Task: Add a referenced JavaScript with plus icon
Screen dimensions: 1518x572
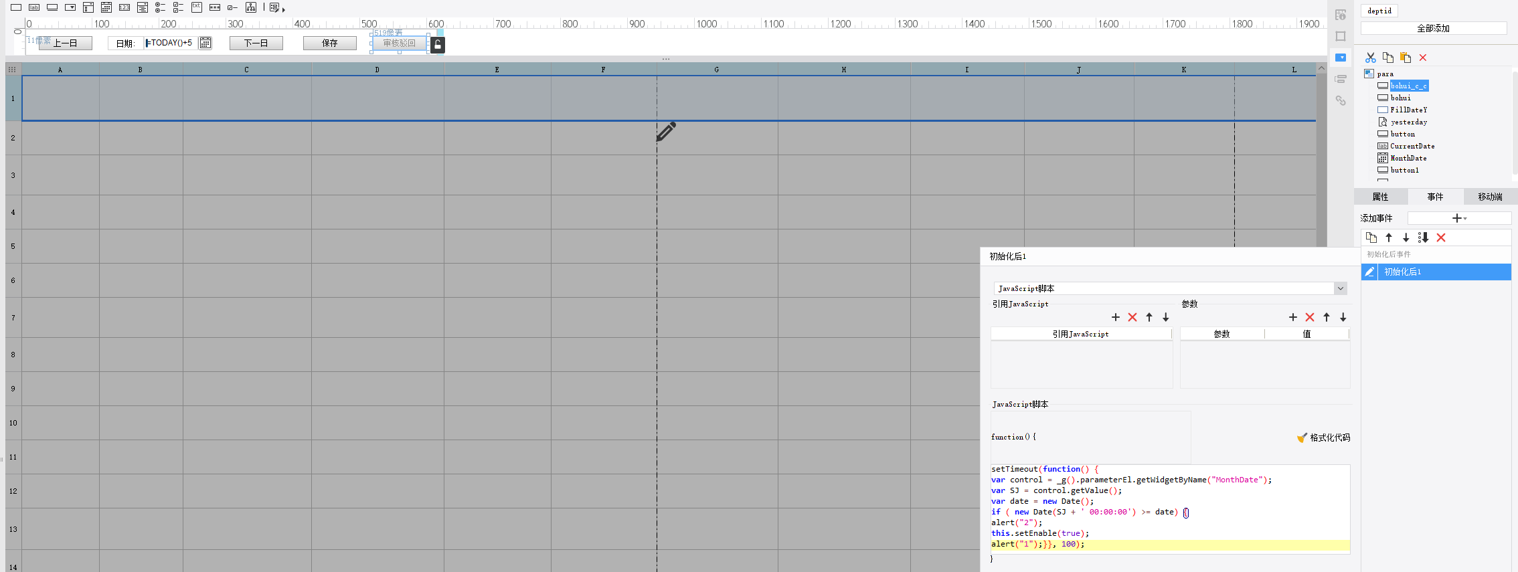Action: (1116, 317)
